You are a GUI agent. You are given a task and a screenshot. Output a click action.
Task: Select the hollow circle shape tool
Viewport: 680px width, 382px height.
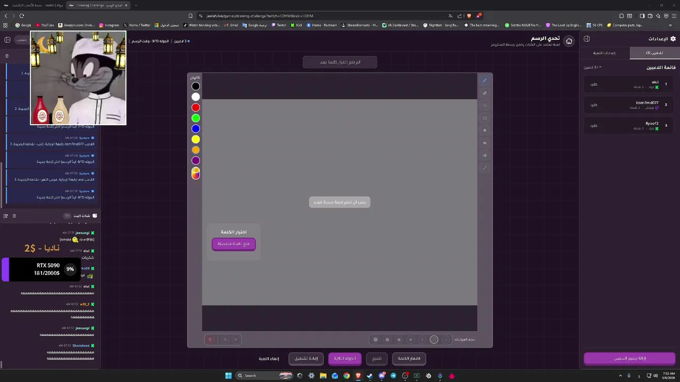[x=484, y=106]
